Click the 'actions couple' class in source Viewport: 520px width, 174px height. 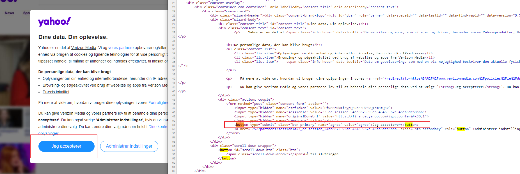[256, 99]
